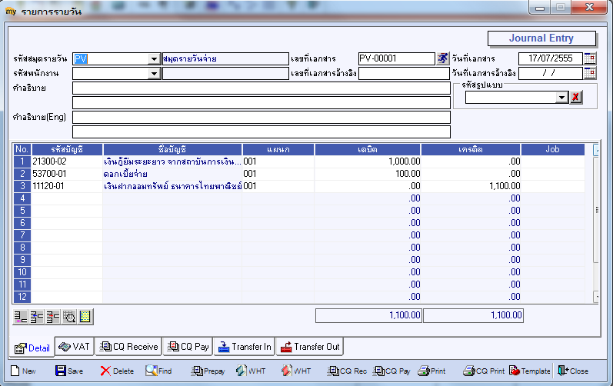Open the document date calendar picker
Image resolution: width=613 pixels, height=386 pixels.
[590, 58]
